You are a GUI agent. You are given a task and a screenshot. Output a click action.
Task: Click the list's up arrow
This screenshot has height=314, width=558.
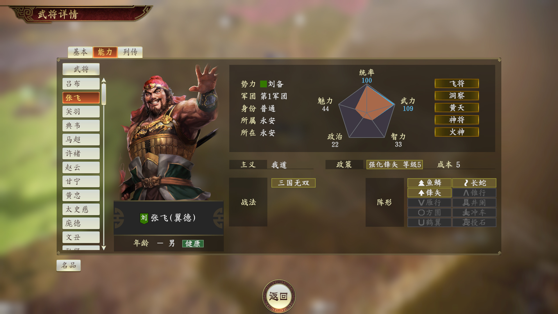pyautogui.click(x=104, y=80)
